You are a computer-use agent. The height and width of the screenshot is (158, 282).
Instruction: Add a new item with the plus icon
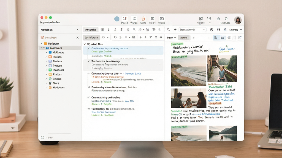175,30
